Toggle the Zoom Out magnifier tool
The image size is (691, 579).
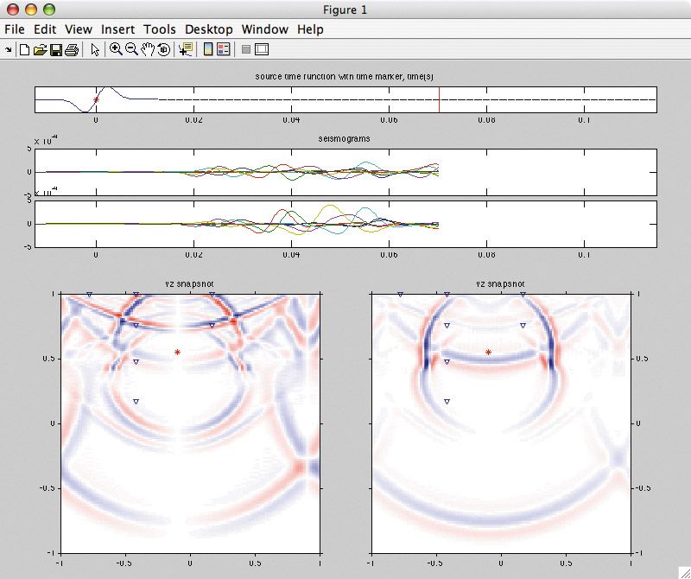click(131, 49)
